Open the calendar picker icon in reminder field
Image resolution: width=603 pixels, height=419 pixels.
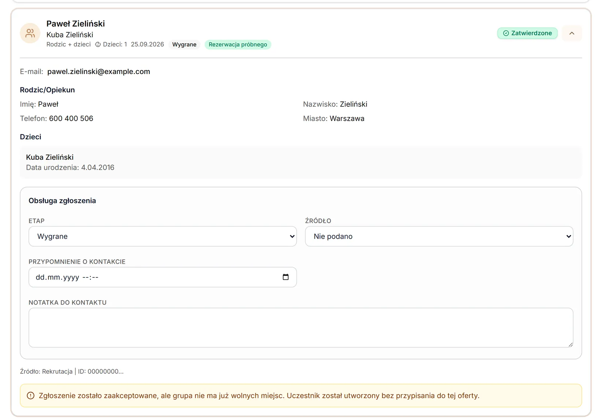click(286, 277)
